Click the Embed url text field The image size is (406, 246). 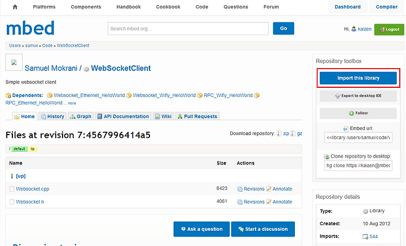pos(358,137)
